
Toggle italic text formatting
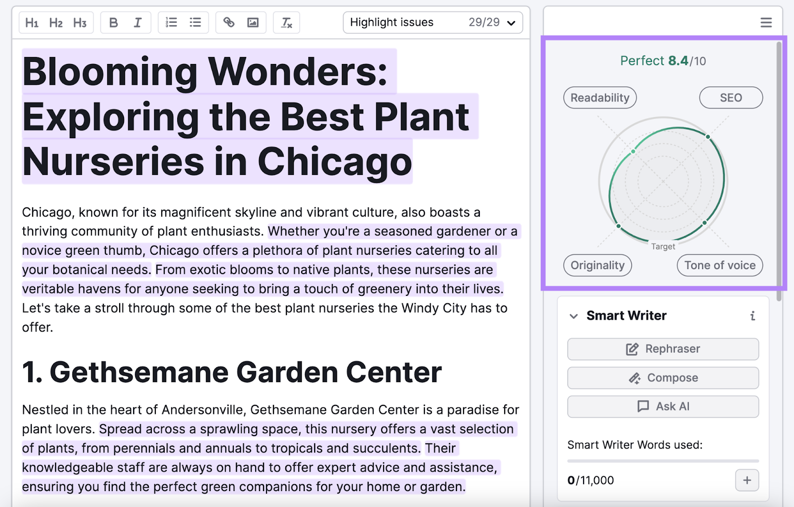point(137,23)
